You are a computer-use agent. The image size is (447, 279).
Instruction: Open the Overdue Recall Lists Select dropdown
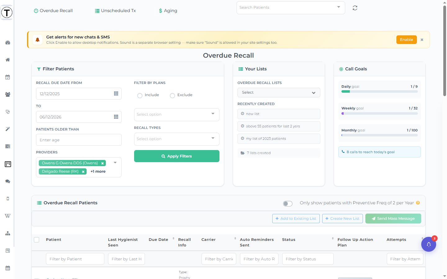[x=279, y=93]
